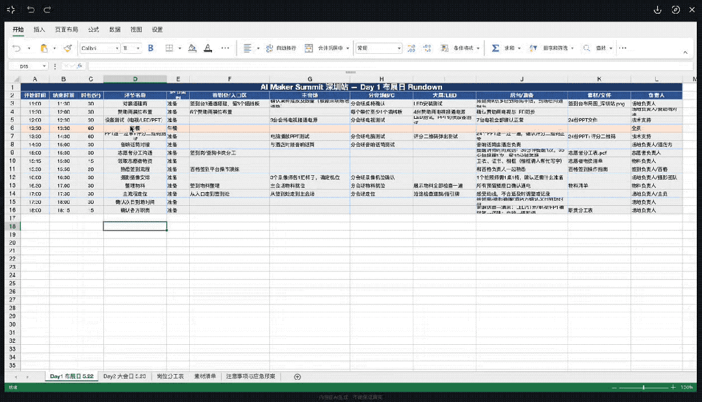The height and width of the screenshot is (402, 702).
Task: Click the download icon in title bar
Action: point(657,10)
